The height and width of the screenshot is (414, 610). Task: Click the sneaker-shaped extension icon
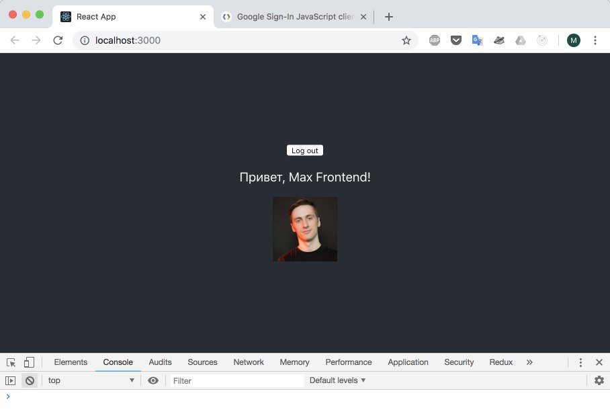click(499, 40)
